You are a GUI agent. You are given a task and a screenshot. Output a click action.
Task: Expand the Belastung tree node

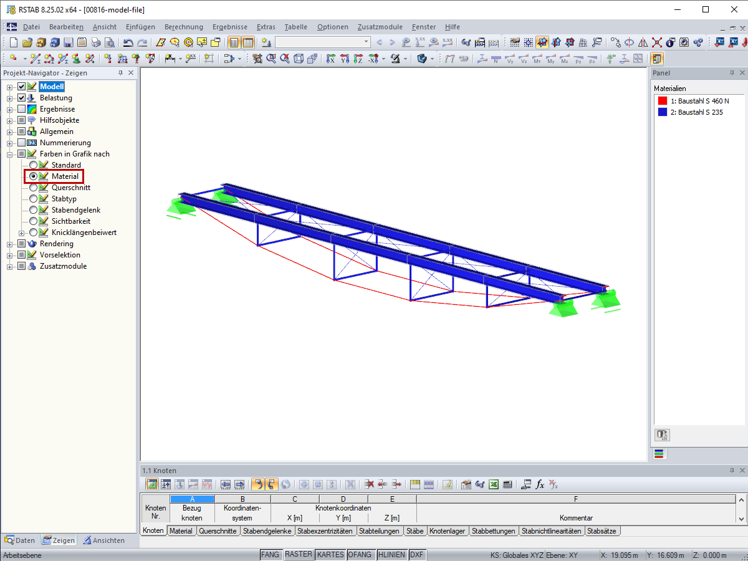10,98
